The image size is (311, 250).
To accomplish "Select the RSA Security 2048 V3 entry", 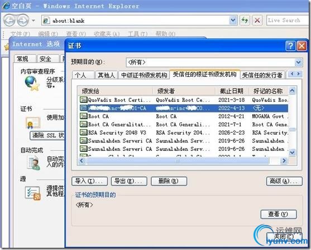I will (117, 133).
